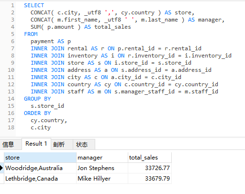Click s.store_id on line 15
This screenshot has height=194, width=245.
click(47, 106)
